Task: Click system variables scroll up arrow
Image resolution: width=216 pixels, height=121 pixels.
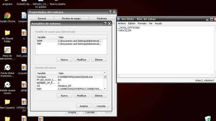Action: point(105,73)
